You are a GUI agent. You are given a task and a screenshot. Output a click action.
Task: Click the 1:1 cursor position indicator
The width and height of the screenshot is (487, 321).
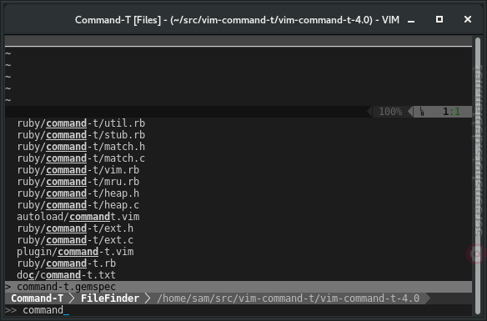tap(451, 112)
